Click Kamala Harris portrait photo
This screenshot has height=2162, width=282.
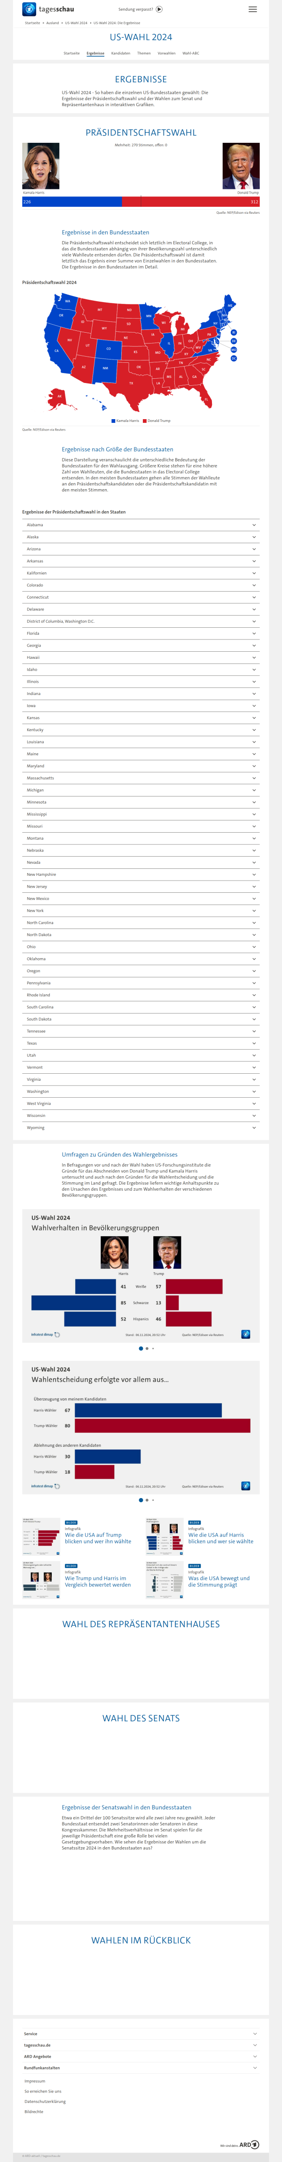[x=40, y=166]
